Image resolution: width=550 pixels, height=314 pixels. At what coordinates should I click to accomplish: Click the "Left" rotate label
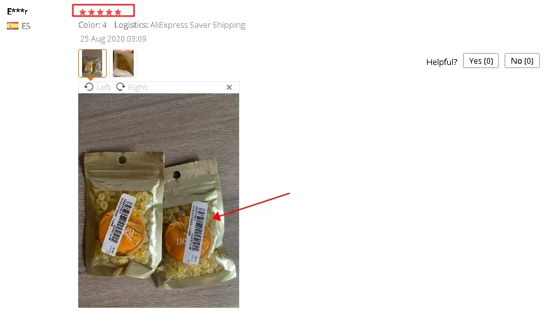pos(103,87)
